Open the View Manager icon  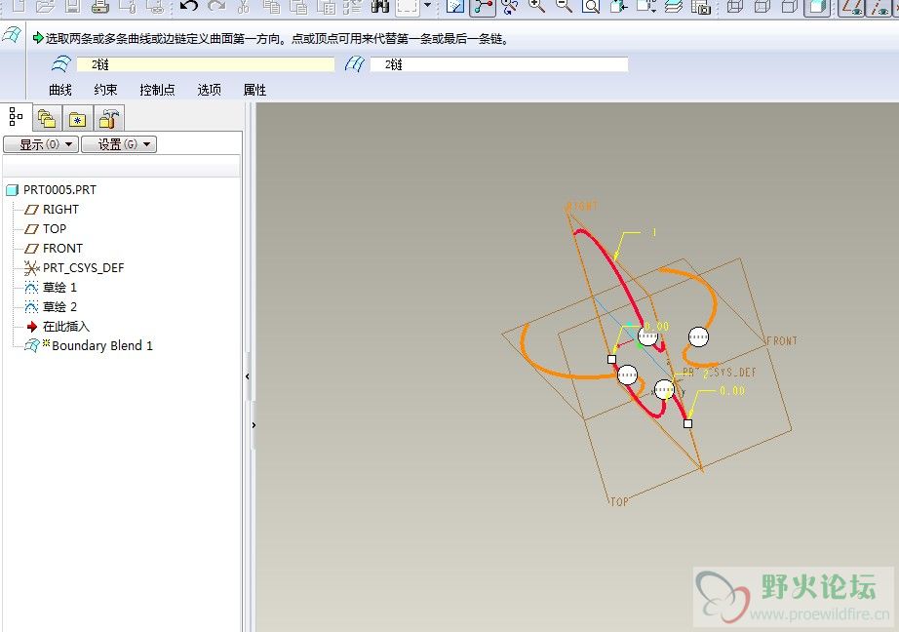click(701, 6)
